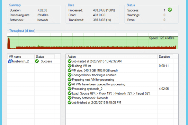Select the 'Primary bottleneck: Network' row
Viewport: 188px width, 125px height.
122,98
